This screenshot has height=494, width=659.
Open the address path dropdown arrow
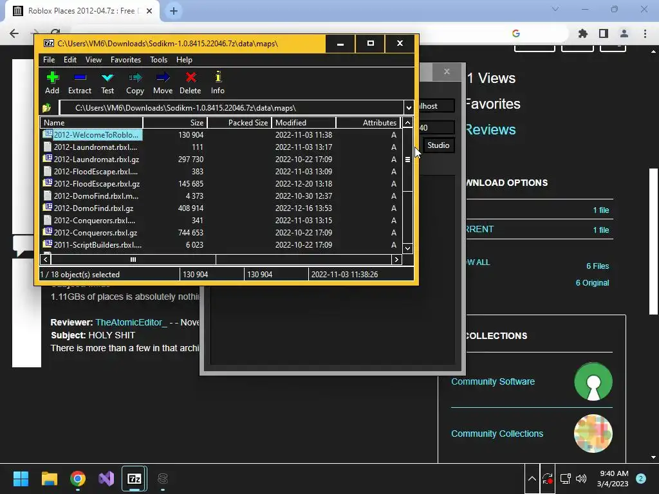tap(409, 108)
